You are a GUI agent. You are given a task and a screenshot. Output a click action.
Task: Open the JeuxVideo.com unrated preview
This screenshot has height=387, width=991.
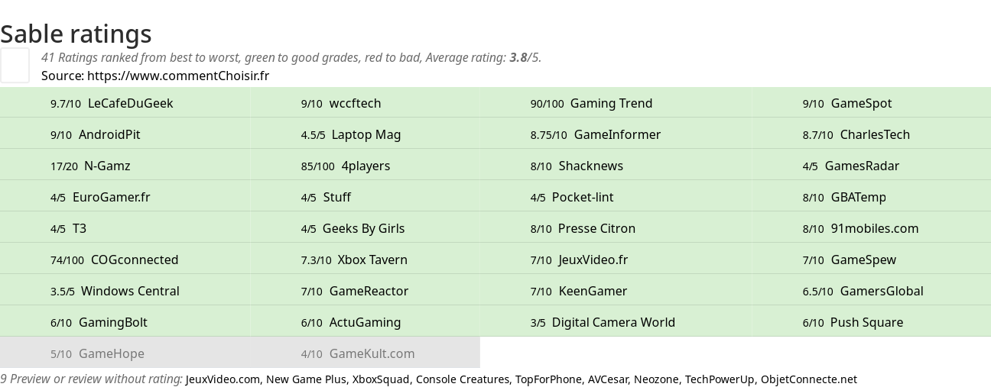tap(223, 379)
